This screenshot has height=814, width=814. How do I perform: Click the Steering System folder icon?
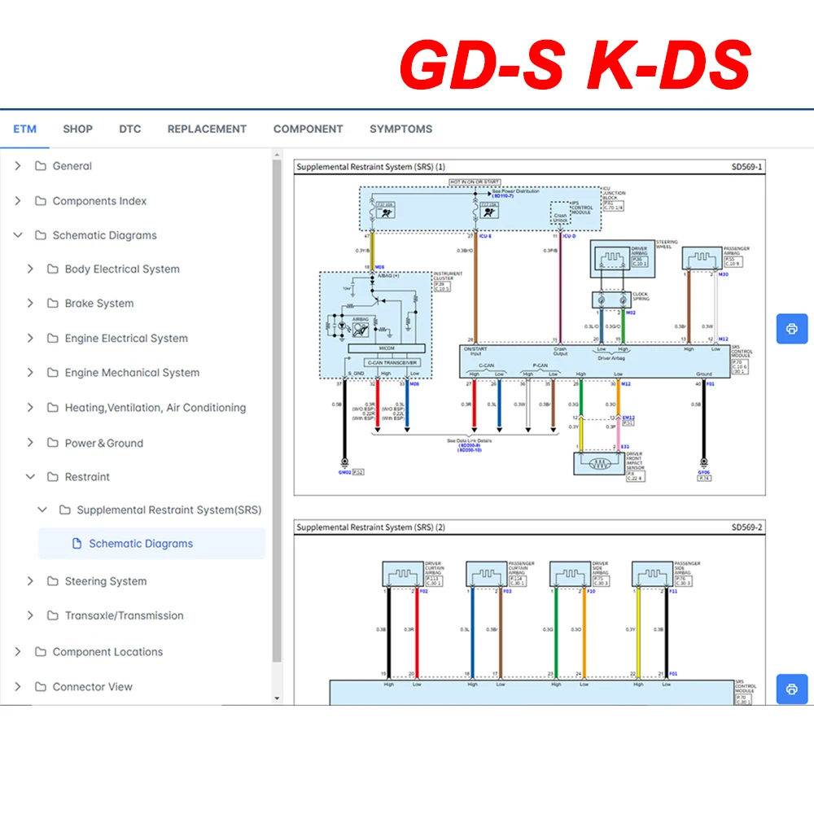tap(52, 581)
